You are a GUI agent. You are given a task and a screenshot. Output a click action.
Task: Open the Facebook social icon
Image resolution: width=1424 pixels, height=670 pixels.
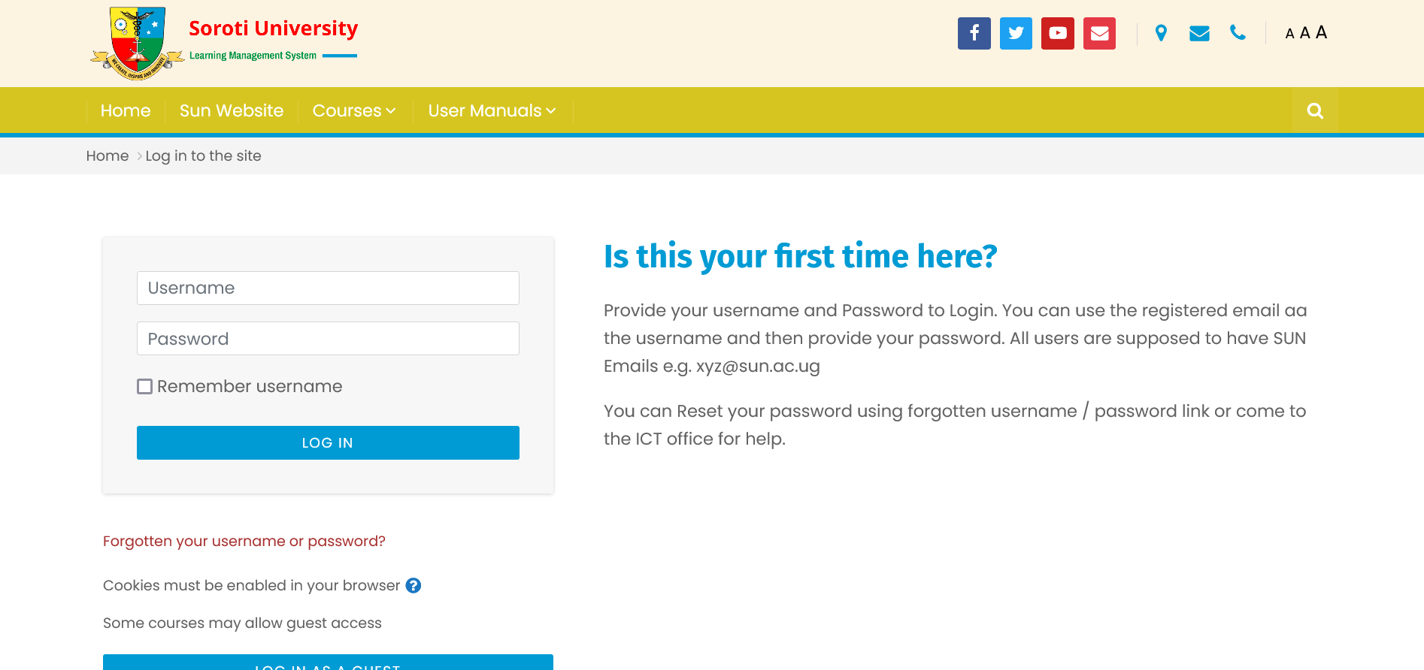974,33
